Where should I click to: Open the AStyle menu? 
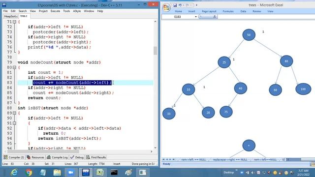(x=77, y=11)
